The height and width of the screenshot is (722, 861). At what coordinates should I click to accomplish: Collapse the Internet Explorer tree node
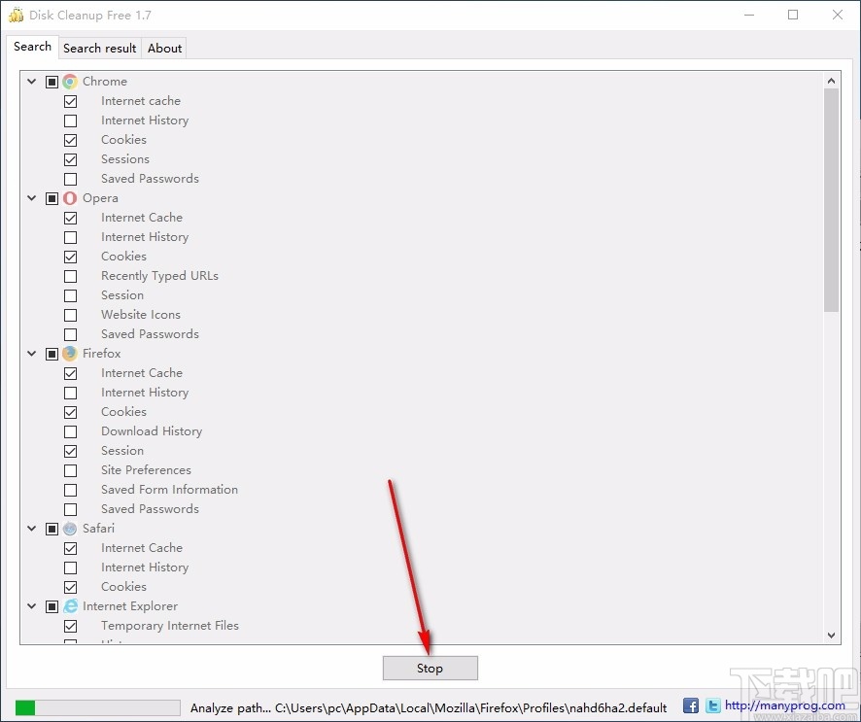coord(32,606)
